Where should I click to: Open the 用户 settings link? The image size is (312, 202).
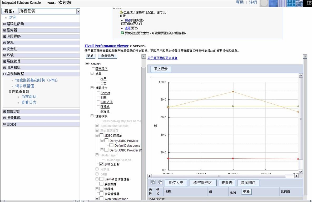103,79
